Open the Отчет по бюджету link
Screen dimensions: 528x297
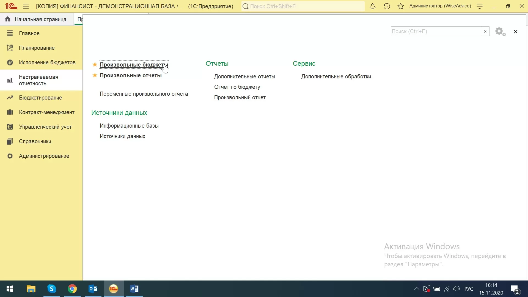(237, 87)
